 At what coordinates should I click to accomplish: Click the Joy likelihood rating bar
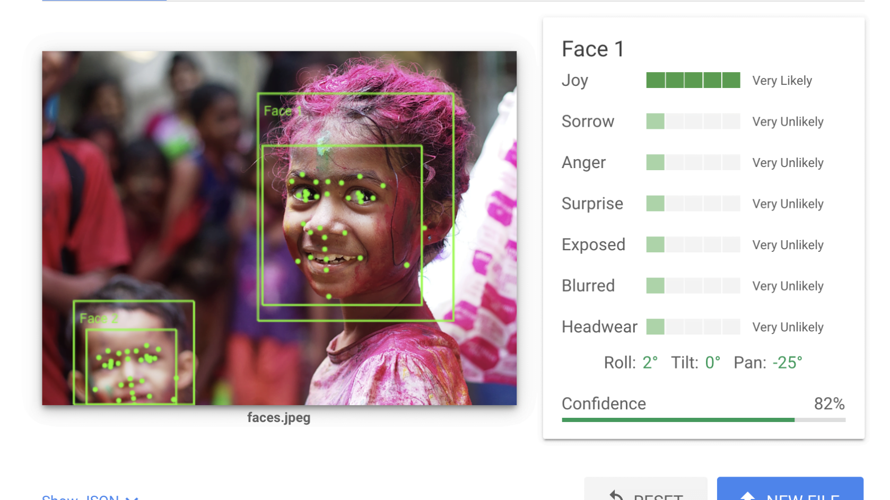click(693, 80)
